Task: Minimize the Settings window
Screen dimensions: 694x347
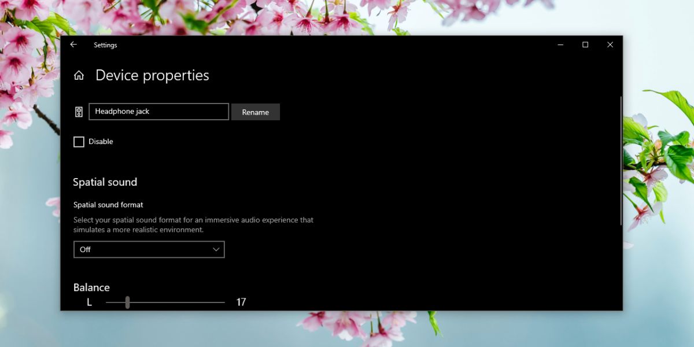Action: 560,45
